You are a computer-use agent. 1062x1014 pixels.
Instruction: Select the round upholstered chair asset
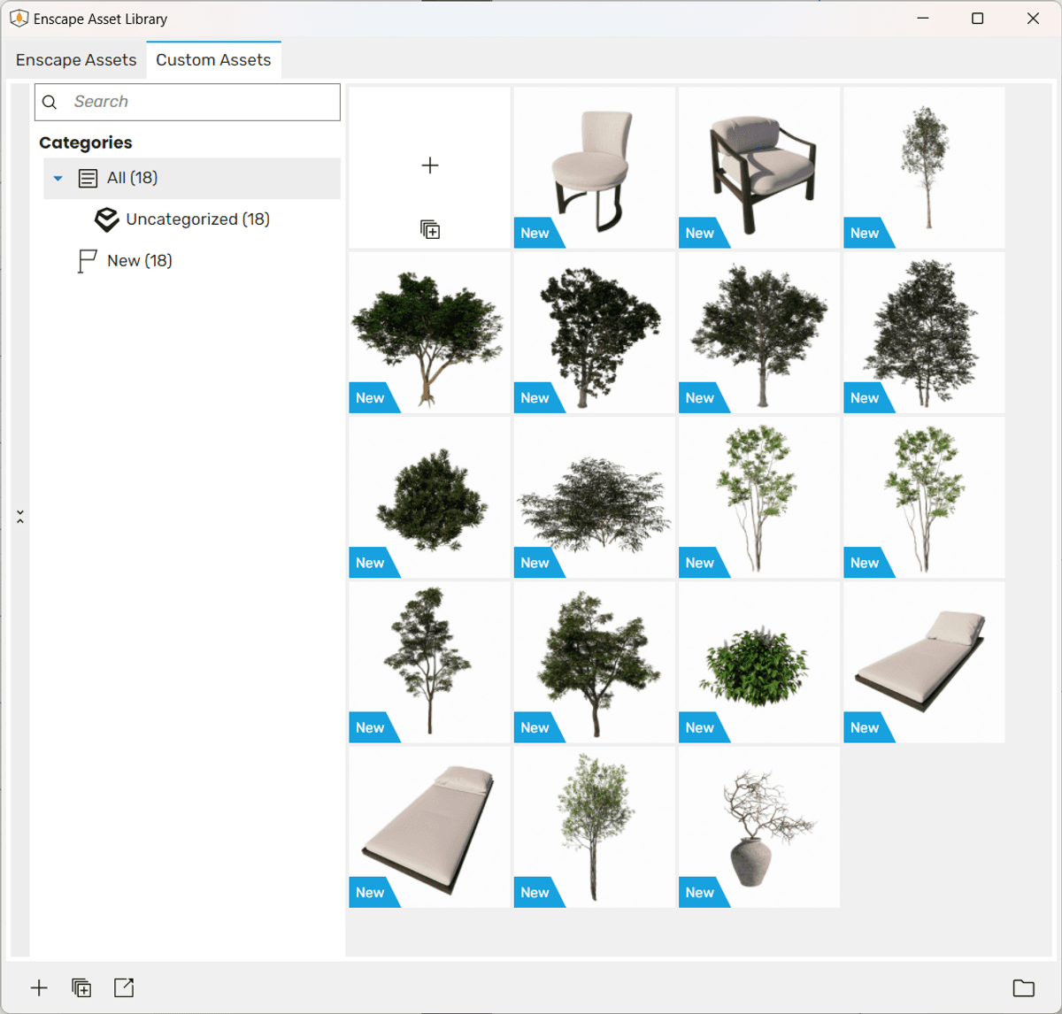point(595,167)
